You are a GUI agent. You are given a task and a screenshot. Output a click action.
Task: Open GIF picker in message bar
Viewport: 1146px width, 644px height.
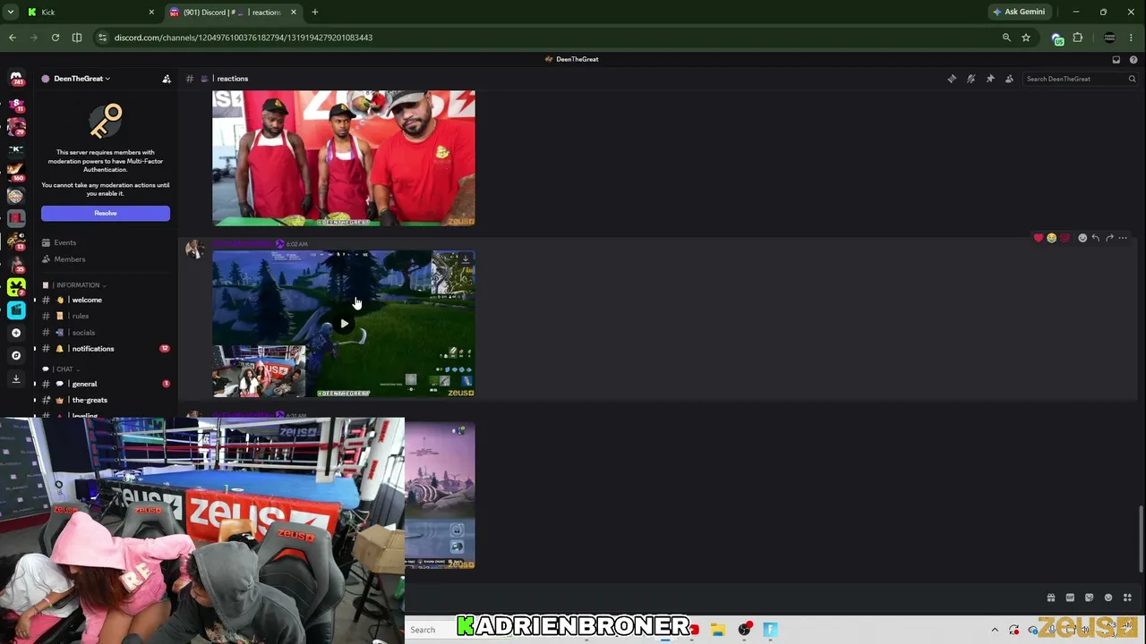[x=1070, y=597]
